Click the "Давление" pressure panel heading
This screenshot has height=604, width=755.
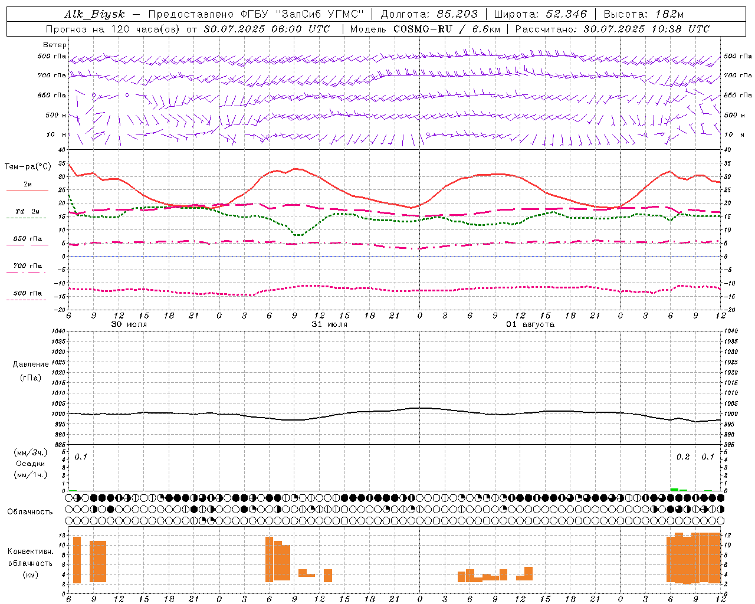click(x=31, y=365)
